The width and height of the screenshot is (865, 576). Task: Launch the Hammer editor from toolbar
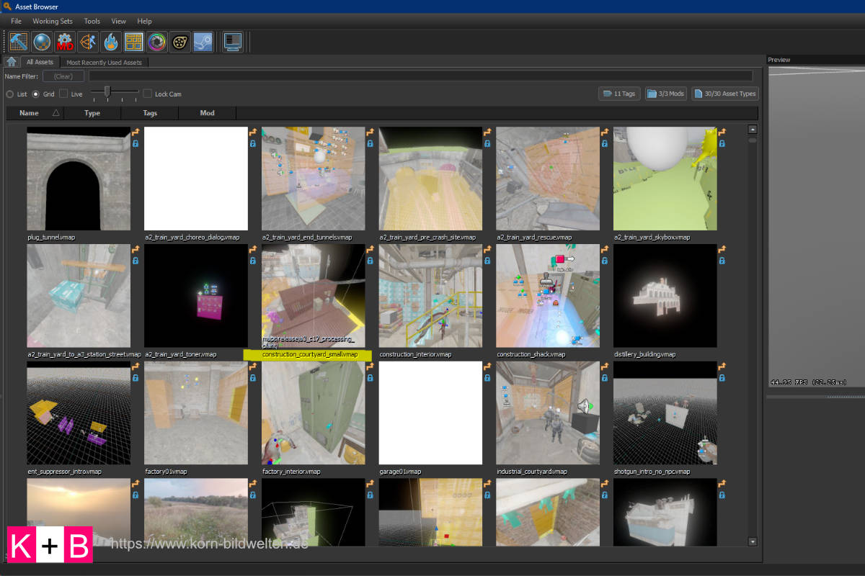(19, 42)
